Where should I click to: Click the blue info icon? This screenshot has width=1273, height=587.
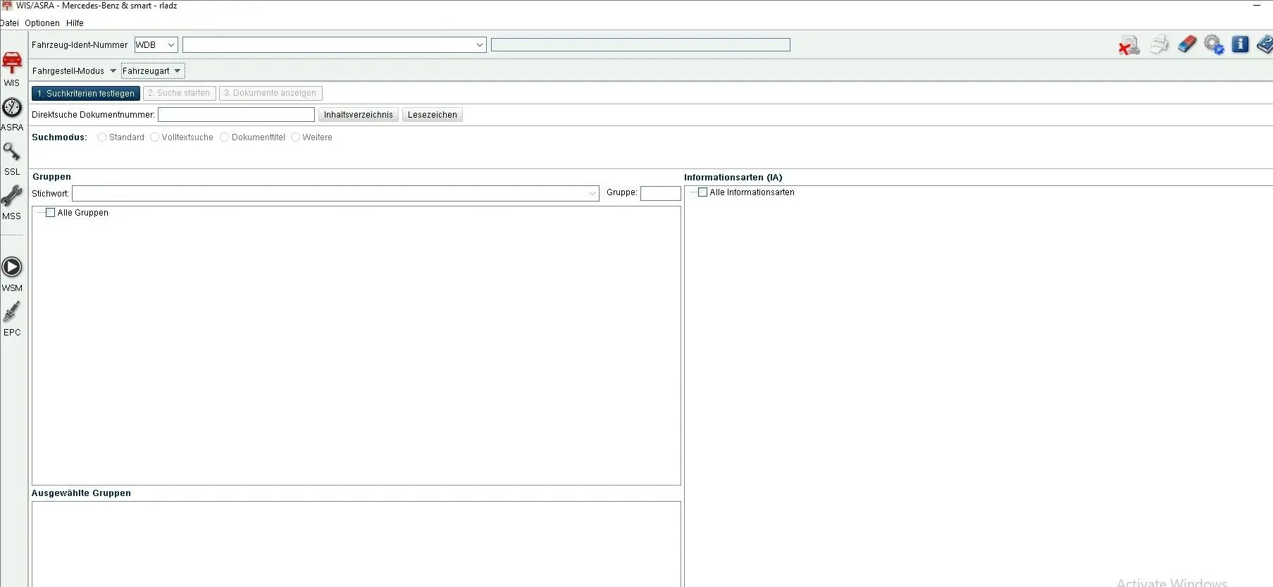click(1240, 44)
